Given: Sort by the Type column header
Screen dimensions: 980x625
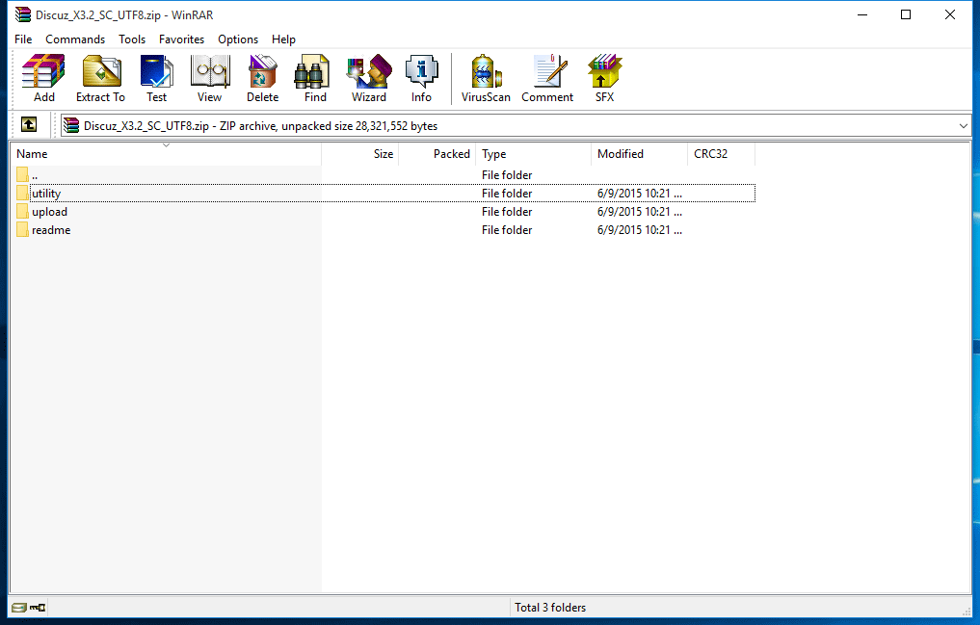Looking at the screenshot, I should (533, 153).
